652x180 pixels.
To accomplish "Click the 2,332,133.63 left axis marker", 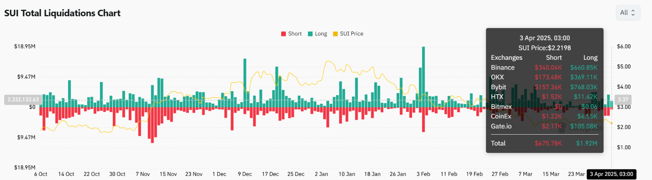I will click(23, 99).
